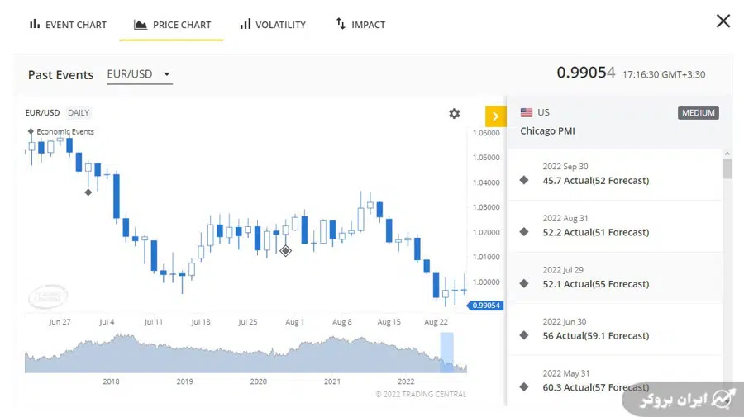Toggle the Economic Events legend item
The height and width of the screenshot is (417, 744).
click(x=60, y=131)
